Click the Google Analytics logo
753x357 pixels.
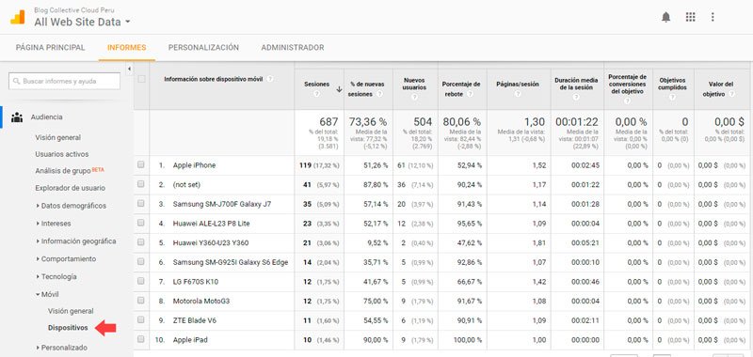click(18, 17)
